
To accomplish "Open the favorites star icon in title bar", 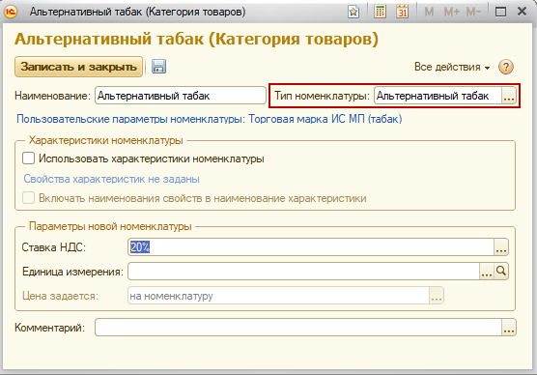I will (x=353, y=12).
